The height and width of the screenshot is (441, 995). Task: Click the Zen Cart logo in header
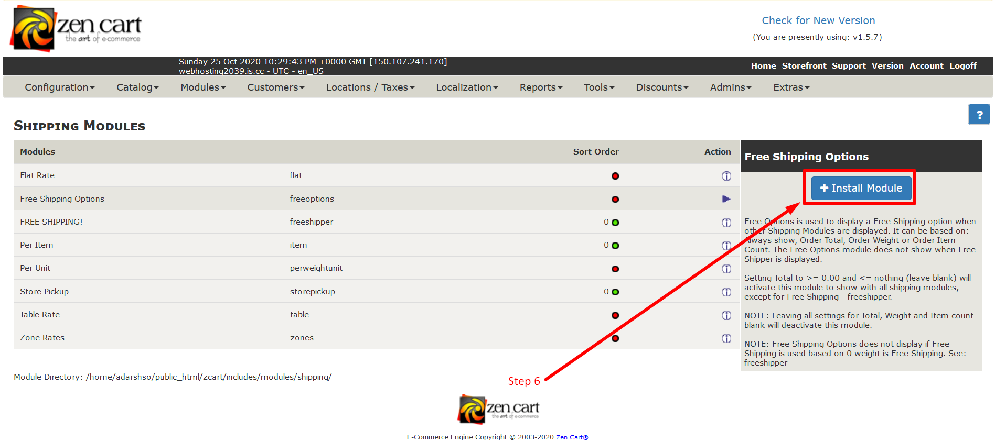(76, 28)
